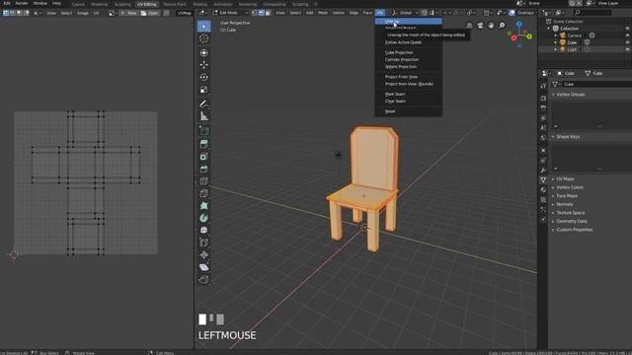The width and height of the screenshot is (632, 355).
Task: Select the Smooth vertices tool
Action: pos(204,230)
